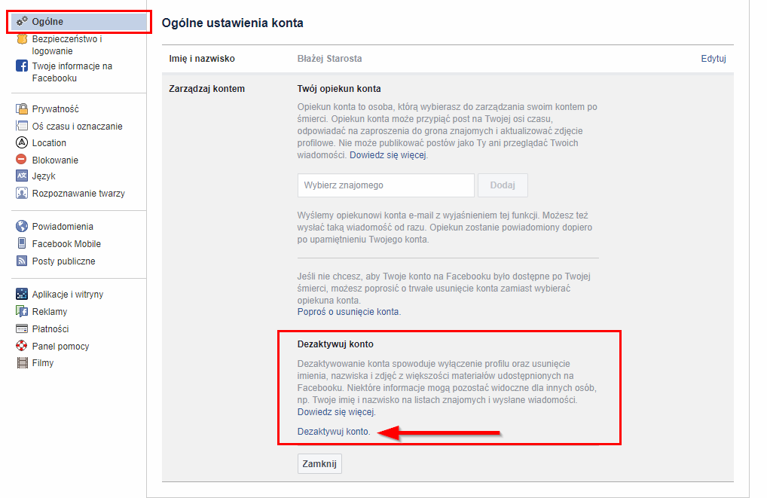Click the Facebook Mobile phone icon
767x498 pixels.
[22, 243]
